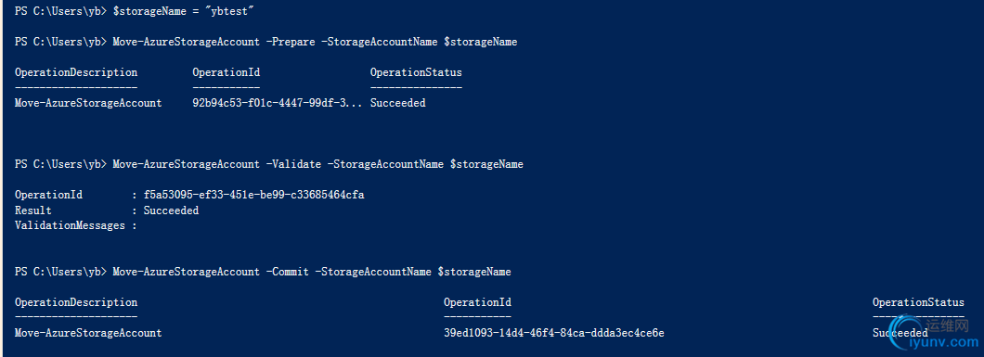Click the OperationId label in the Validate output
Viewport: 984px width, 357px height.
[x=48, y=195]
